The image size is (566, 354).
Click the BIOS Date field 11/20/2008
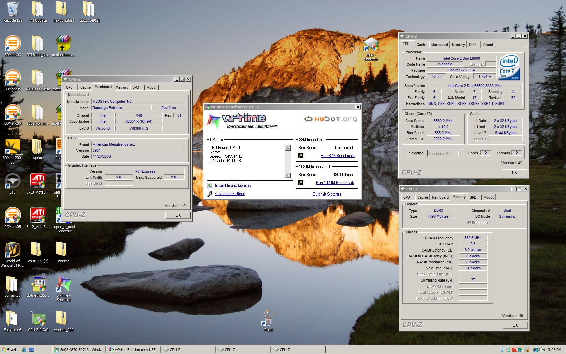[x=138, y=156]
